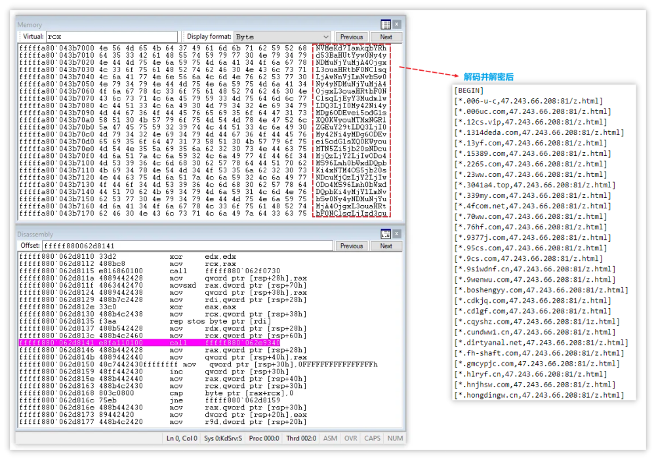Click Previous in the Disassembly panel
The height and width of the screenshot is (460, 656).
pyautogui.click(x=352, y=246)
